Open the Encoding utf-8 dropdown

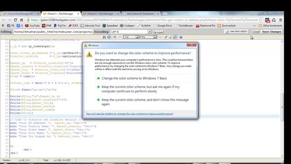click(x=131, y=32)
